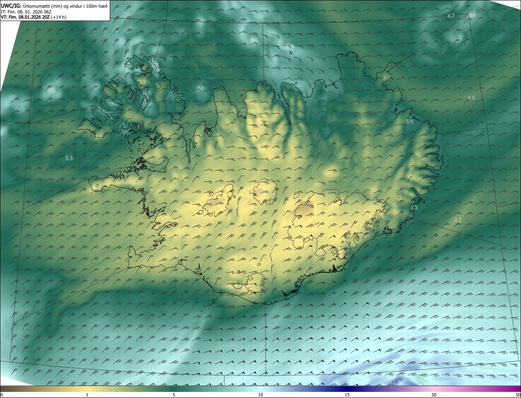
Task: Click the 0 tick on the colour scale
Action: tap(2, 395)
